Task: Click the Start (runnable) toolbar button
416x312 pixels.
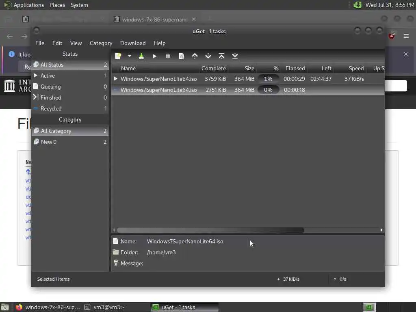Action: pos(155,56)
